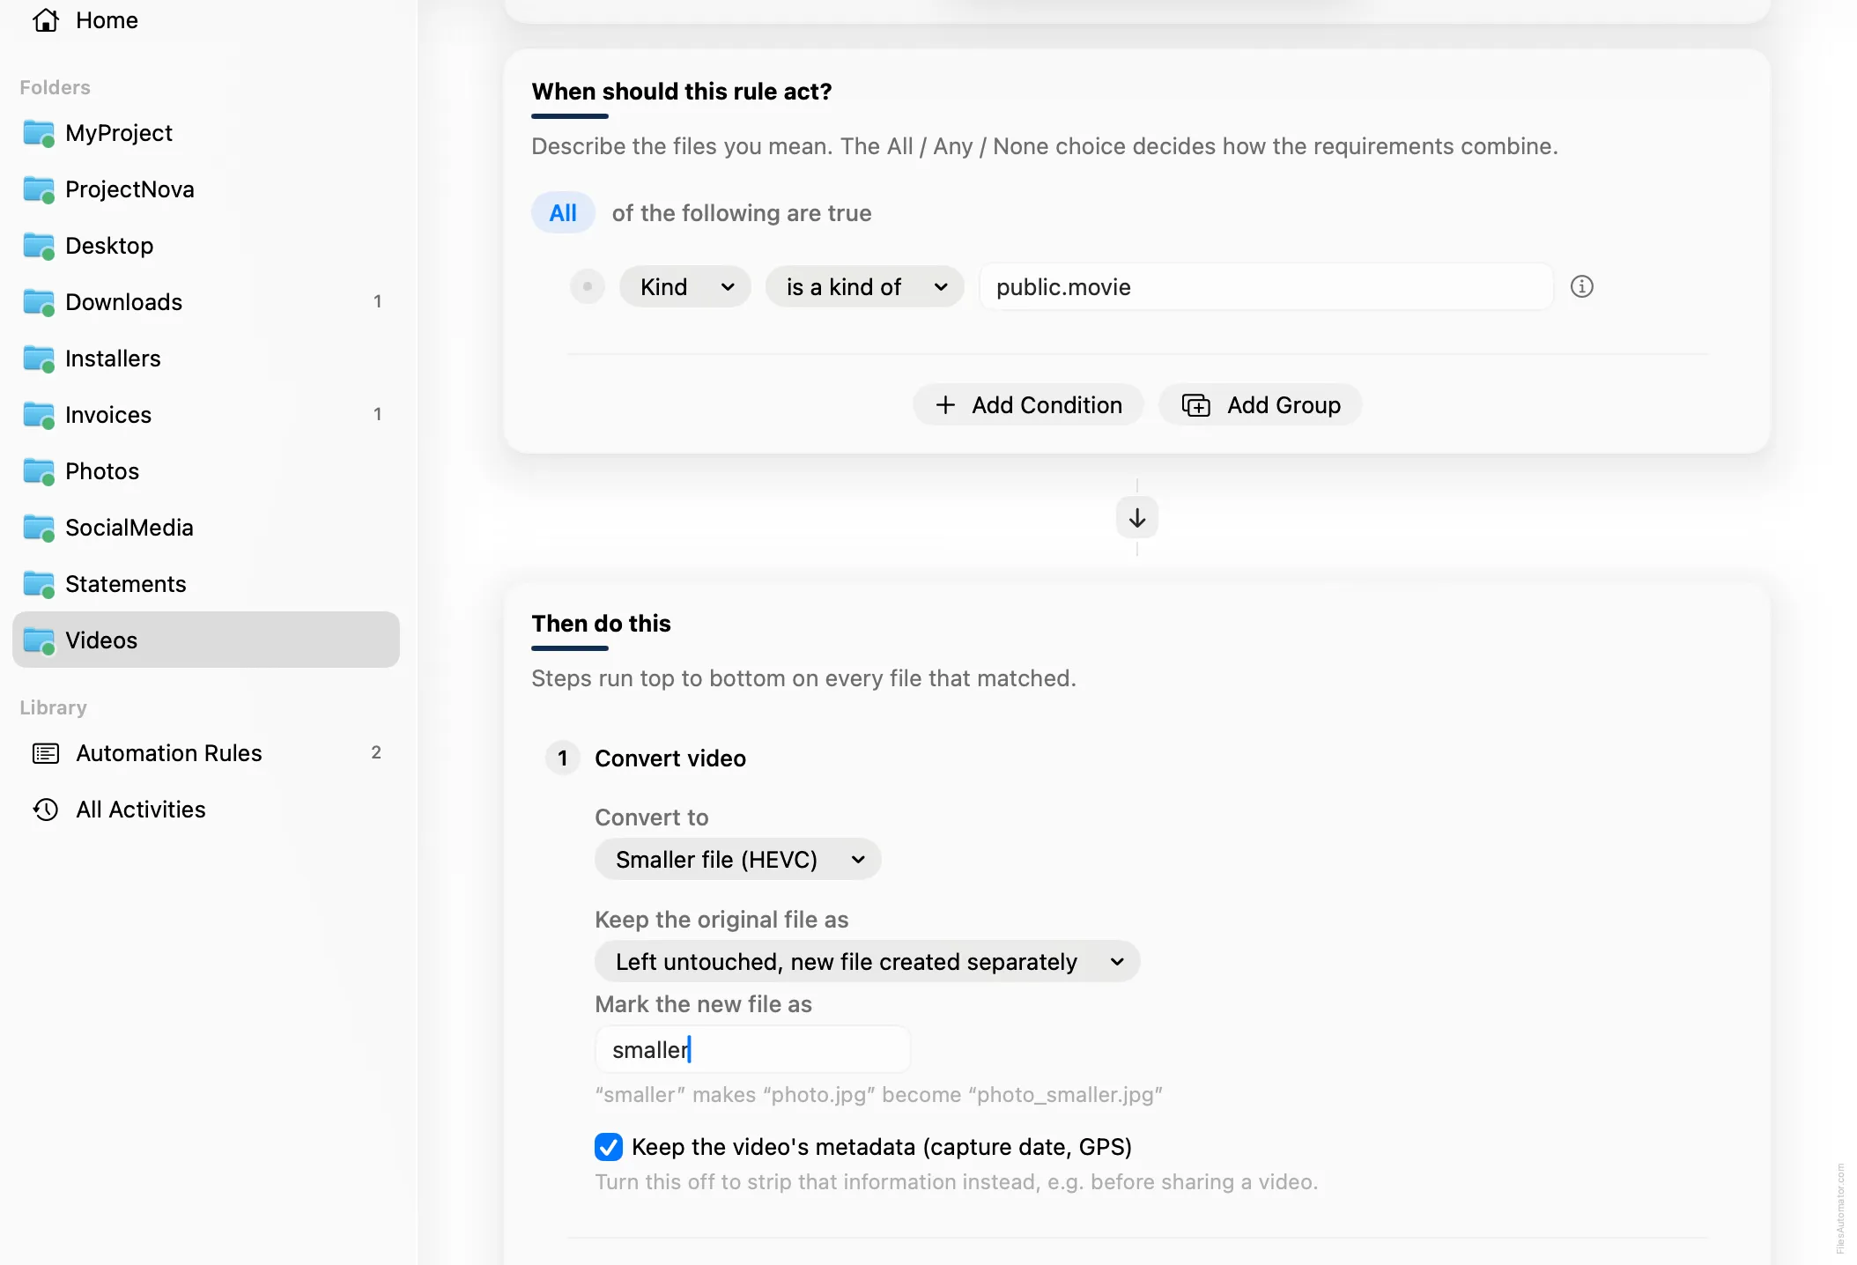The width and height of the screenshot is (1857, 1265).
Task: Open the Kind attribute dropdown
Action: (x=685, y=287)
